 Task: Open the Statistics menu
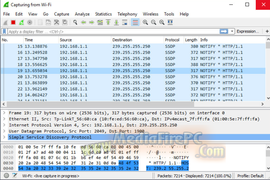point(103,14)
